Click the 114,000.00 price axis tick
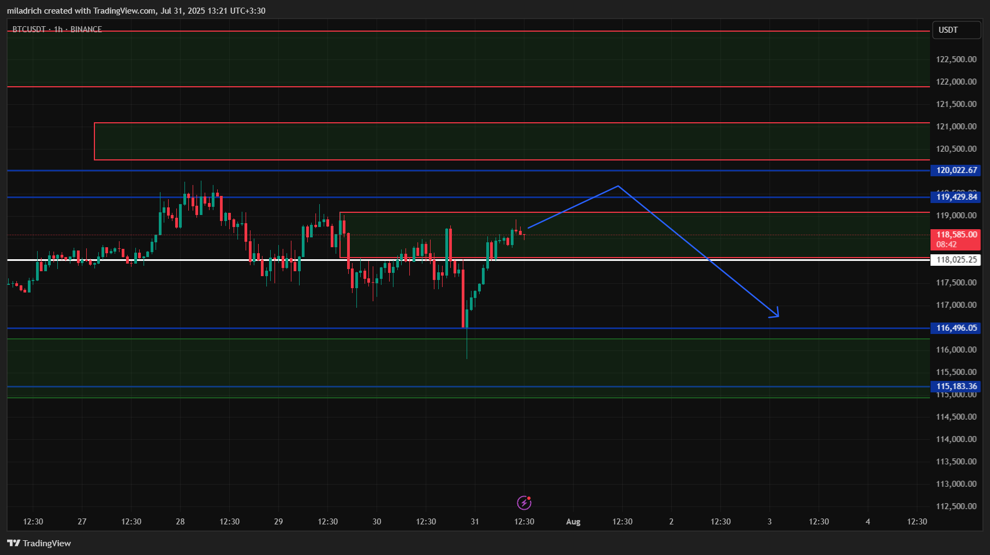This screenshot has height=555, width=990. (956, 439)
